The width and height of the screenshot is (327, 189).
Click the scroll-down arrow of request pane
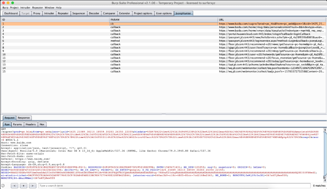tap(325, 180)
